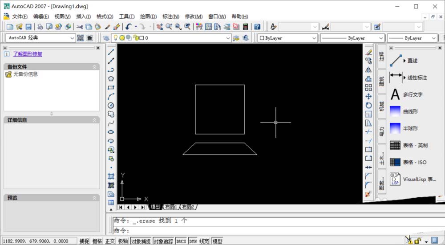Image resolution: width=445 pixels, height=245 pixels.
Task: Click the Undo arrow icon
Action: (129, 27)
